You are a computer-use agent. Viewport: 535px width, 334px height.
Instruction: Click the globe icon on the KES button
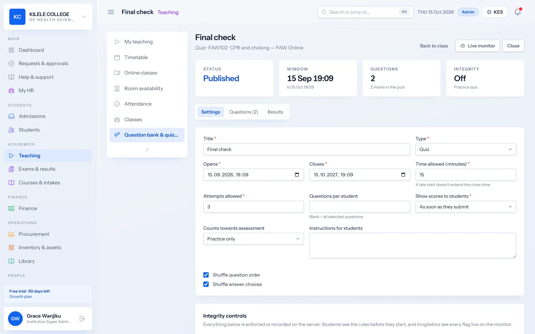pyautogui.click(x=489, y=12)
